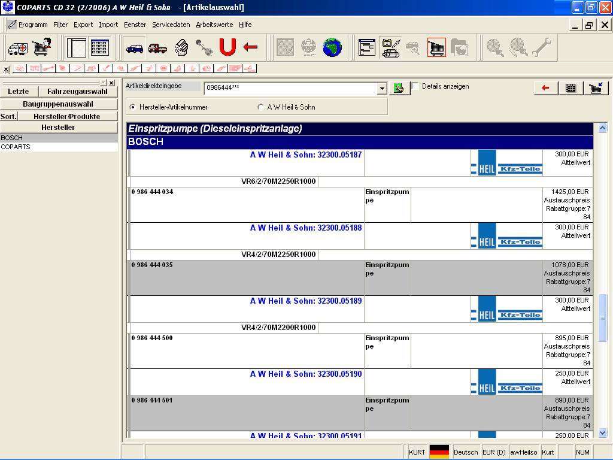Select article row 0 986 444 500
This screenshot has height=460, width=613.
[x=361, y=351]
